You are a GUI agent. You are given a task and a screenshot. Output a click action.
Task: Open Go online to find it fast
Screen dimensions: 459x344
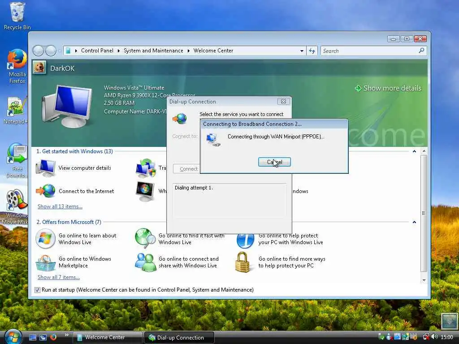click(x=180, y=239)
